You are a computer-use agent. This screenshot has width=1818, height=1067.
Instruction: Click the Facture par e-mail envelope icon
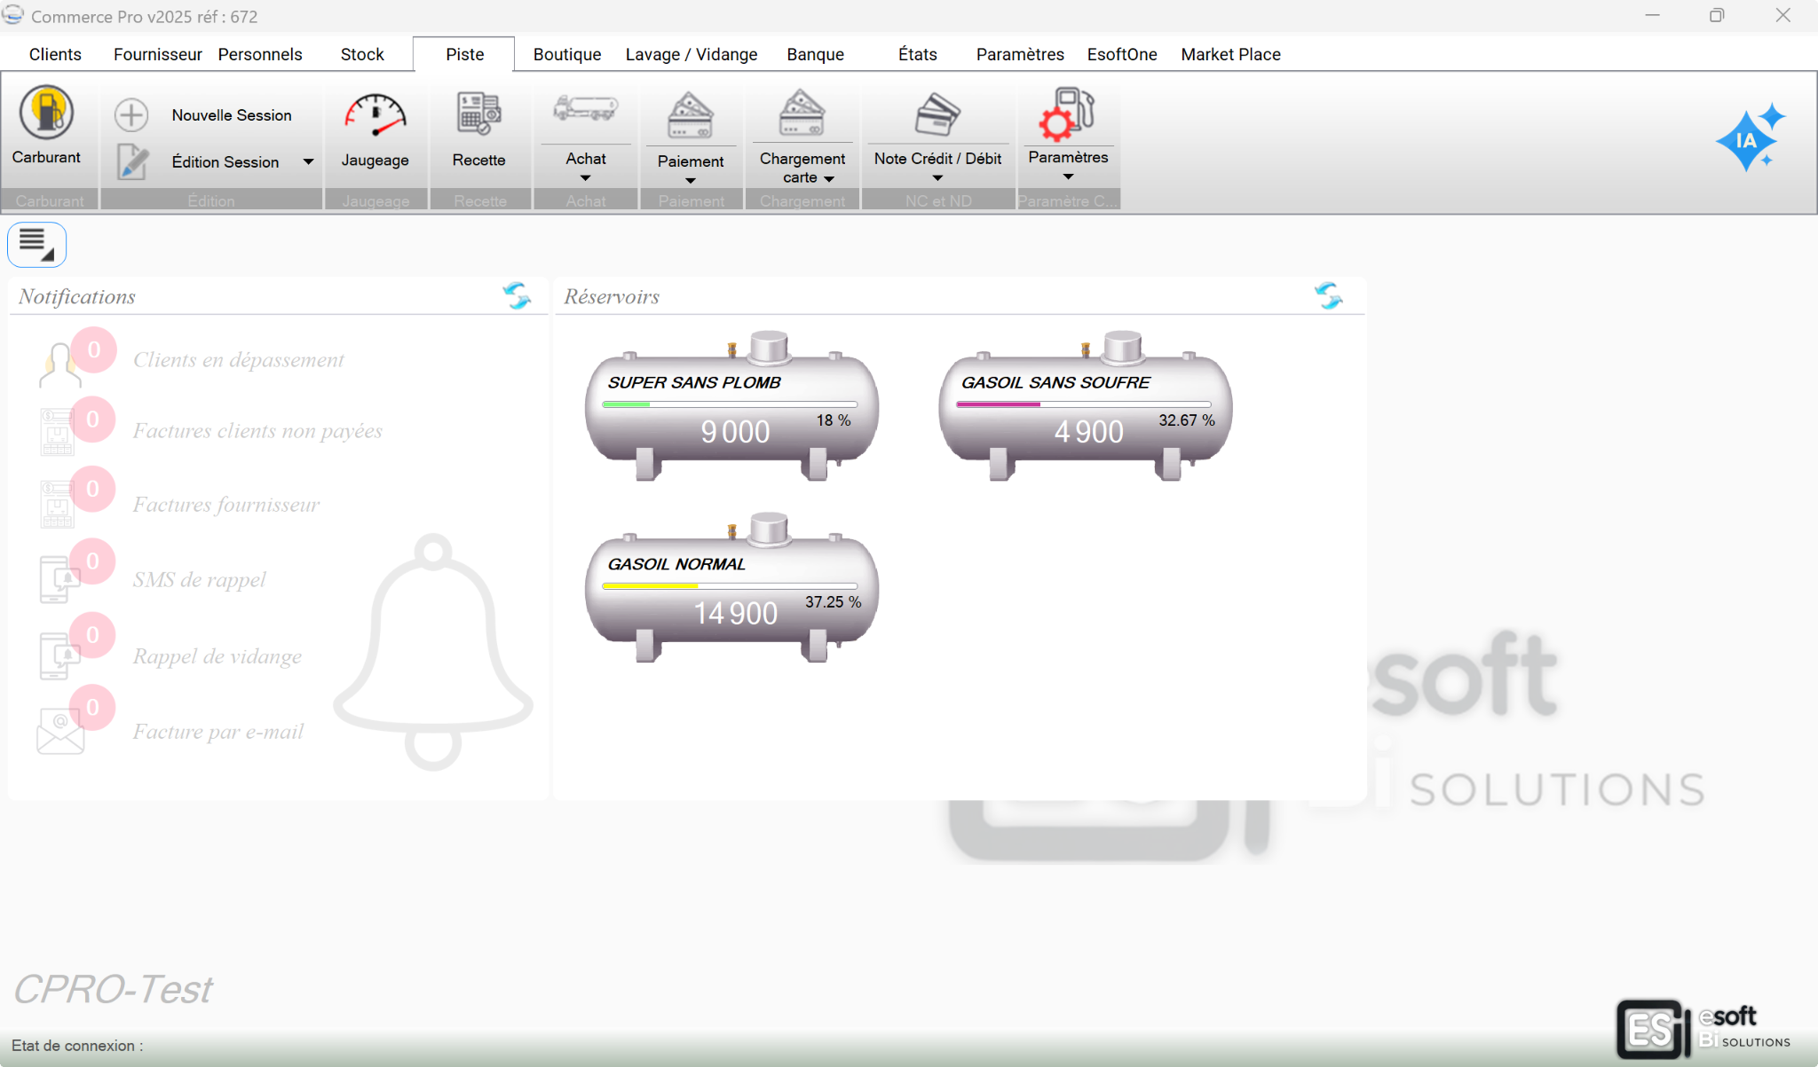60,732
